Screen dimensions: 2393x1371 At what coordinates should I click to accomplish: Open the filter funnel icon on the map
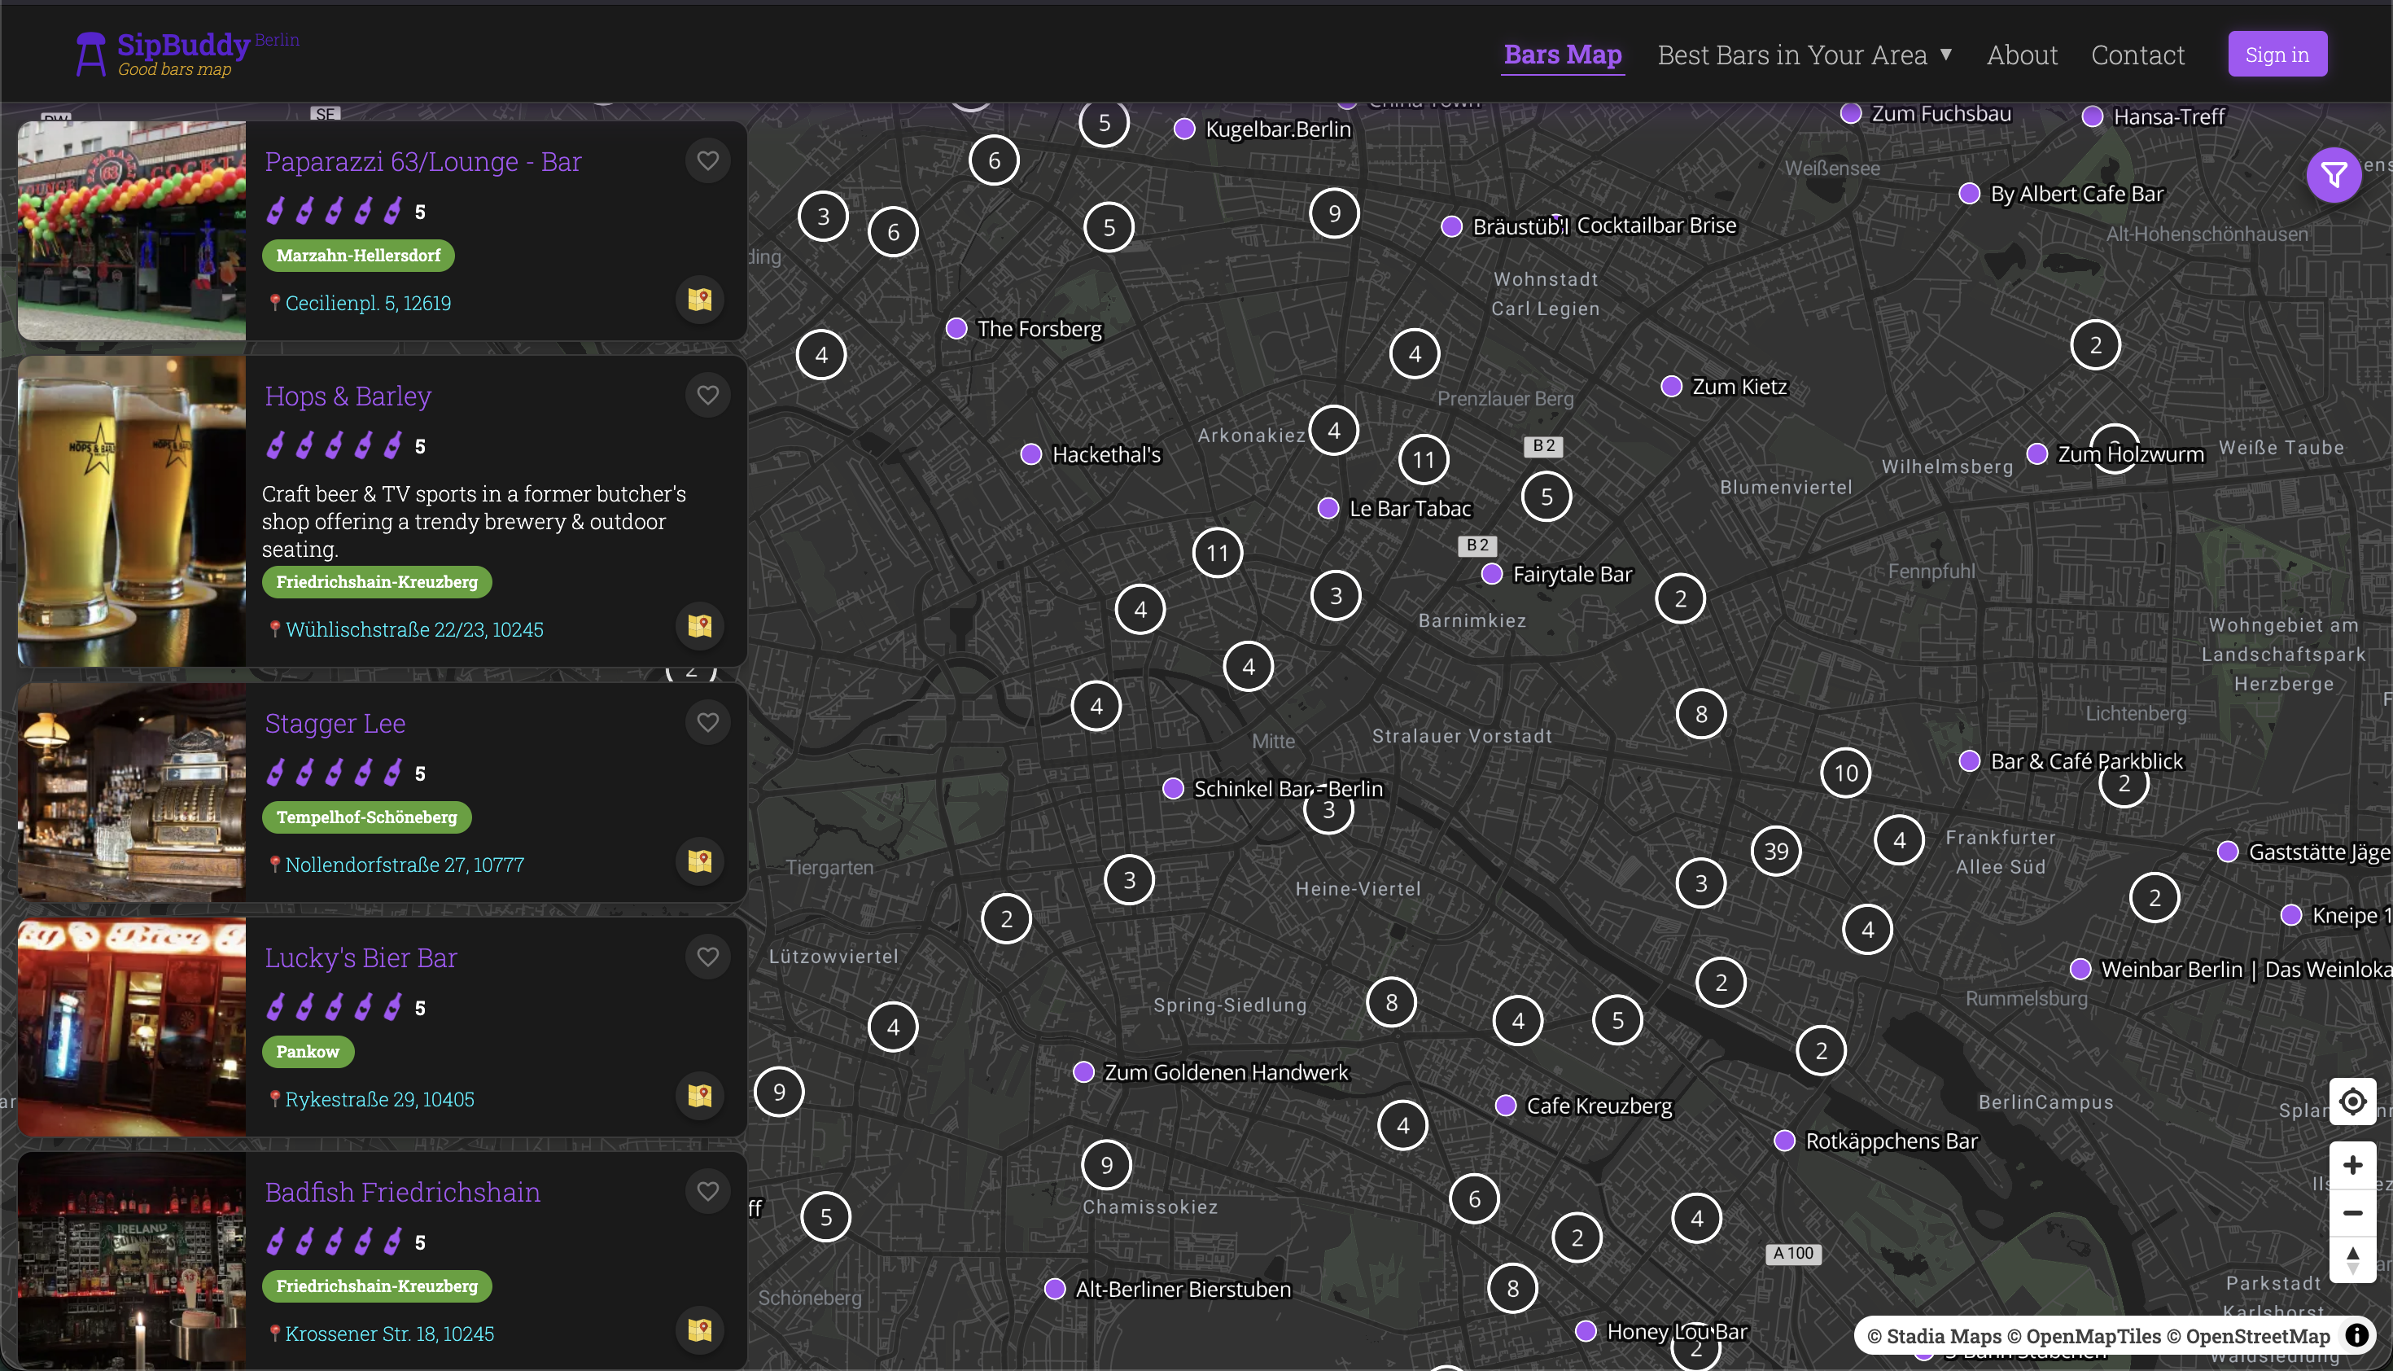tap(2334, 175)
